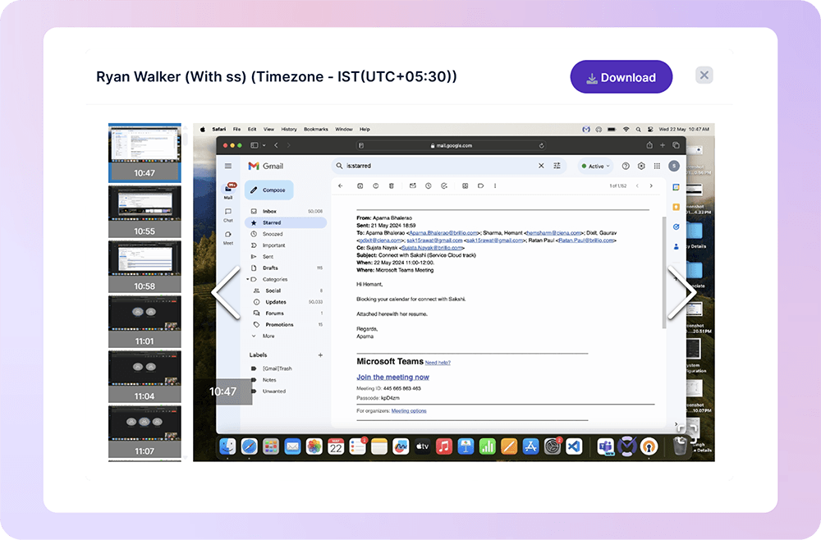The width and height of the screenshot is (821, 540).
Task: Click the mail.google.com address bar
Action: click(452, 145)
